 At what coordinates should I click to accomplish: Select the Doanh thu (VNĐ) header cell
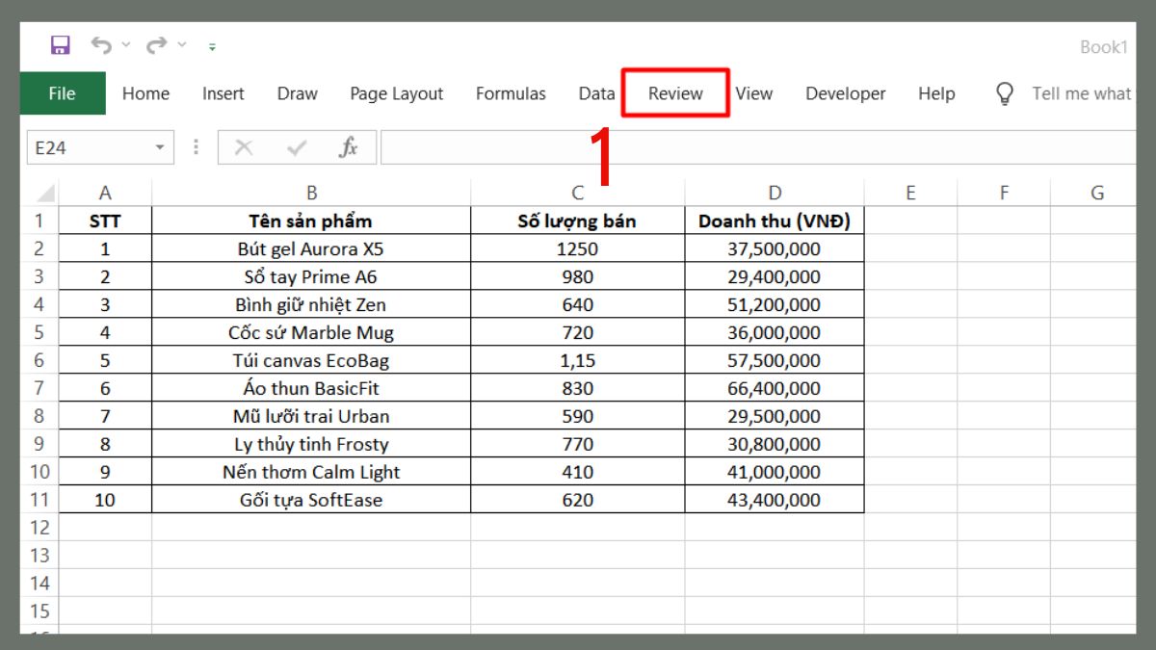[775, 221]
